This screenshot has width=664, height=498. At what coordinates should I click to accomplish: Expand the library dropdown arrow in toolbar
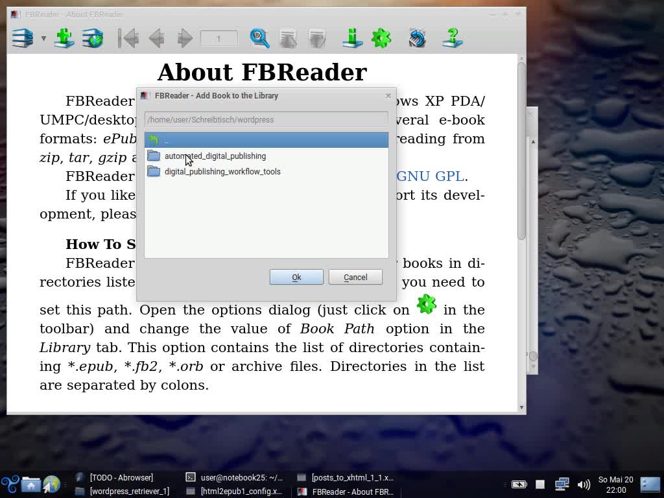point(43,38)
